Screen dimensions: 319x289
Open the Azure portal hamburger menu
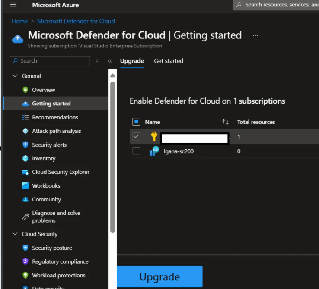coord(13,5)
